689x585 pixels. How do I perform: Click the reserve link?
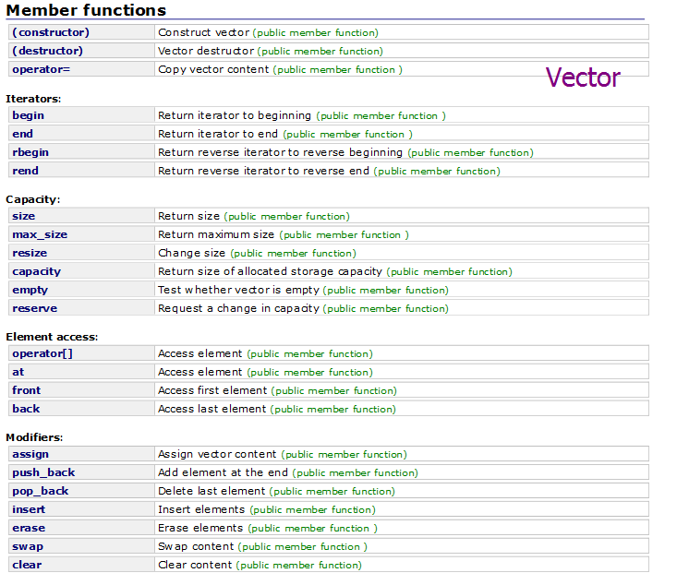pos(35,308)
